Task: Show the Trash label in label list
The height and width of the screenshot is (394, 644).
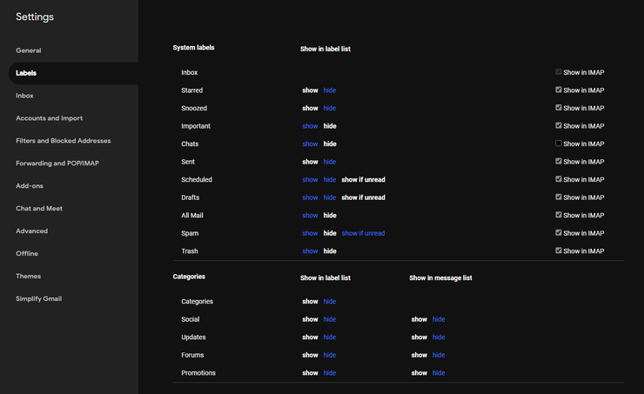Action: pyautogui.click(x=310, y=251)
